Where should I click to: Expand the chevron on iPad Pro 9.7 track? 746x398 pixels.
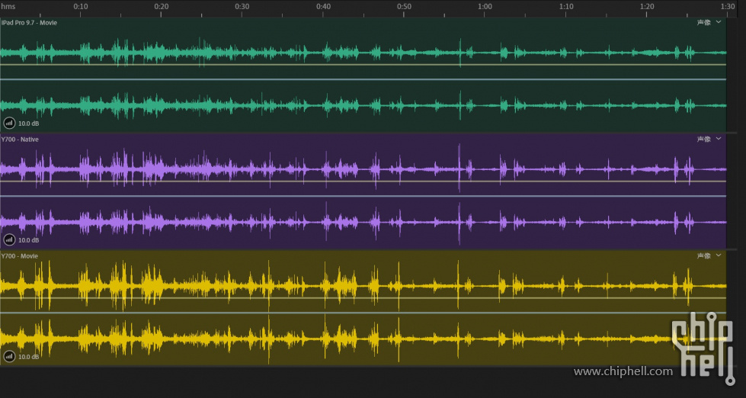(719, 22)
